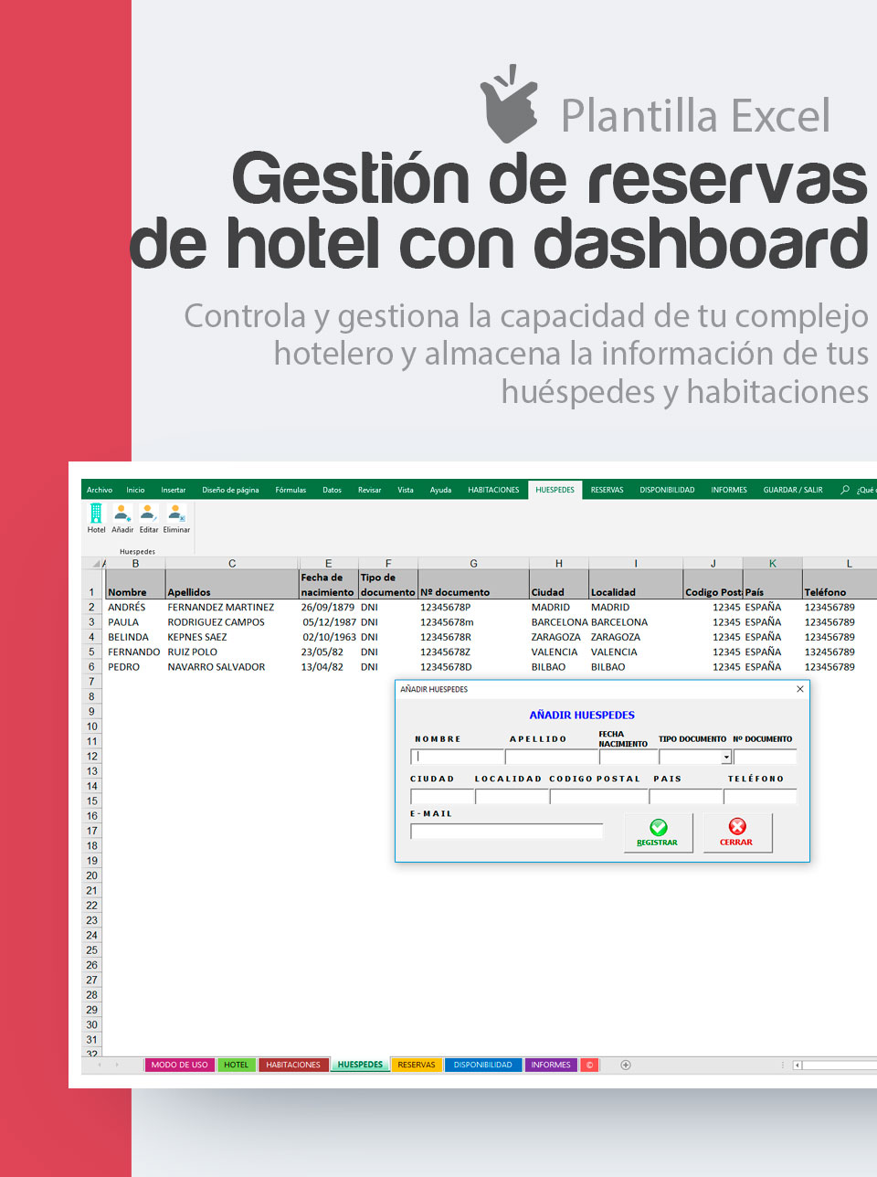The image size is (877, 1177).
Task: Click the Eliminar huésped icon
Action: (176, 518)
